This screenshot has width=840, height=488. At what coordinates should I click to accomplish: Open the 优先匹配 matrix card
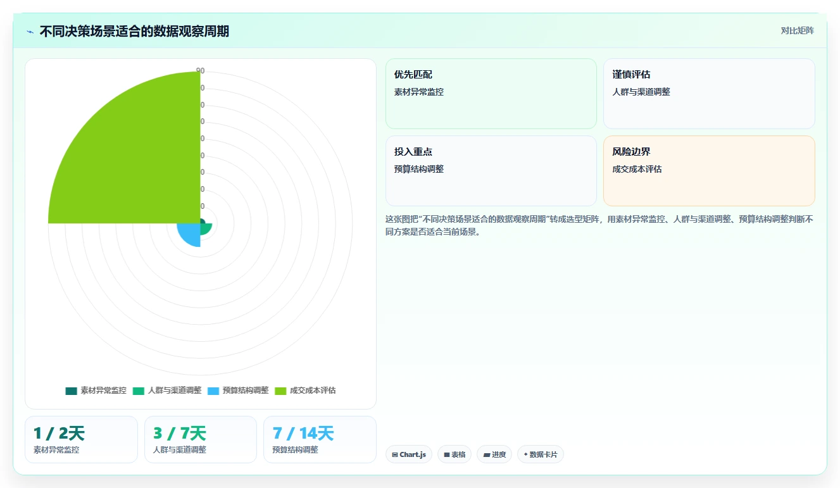tap(491, 94)
